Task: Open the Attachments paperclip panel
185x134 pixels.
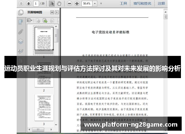Action: click(21, 31)
